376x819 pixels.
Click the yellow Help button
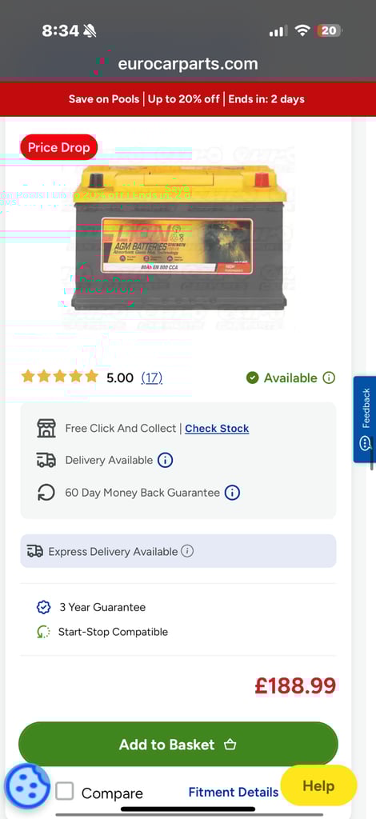click(x=318, y=785)
